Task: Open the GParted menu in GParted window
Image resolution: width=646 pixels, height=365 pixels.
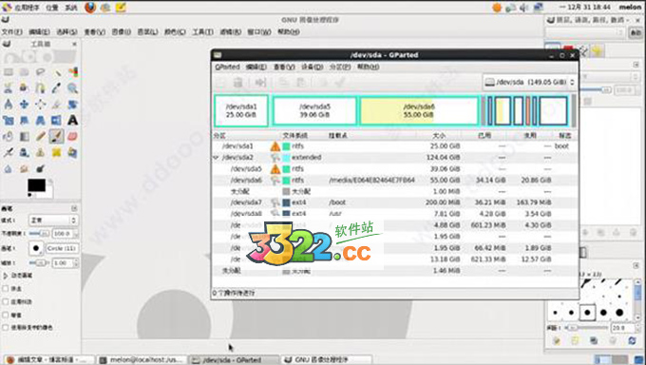Action: click(227, 67)
